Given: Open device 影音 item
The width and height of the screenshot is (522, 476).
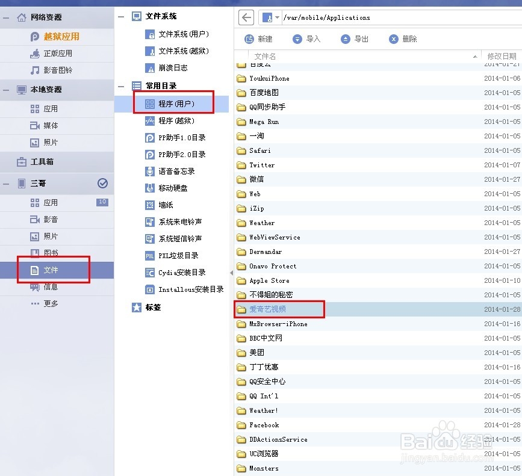Looking at the screenshot, I should [x=57, y=220].
